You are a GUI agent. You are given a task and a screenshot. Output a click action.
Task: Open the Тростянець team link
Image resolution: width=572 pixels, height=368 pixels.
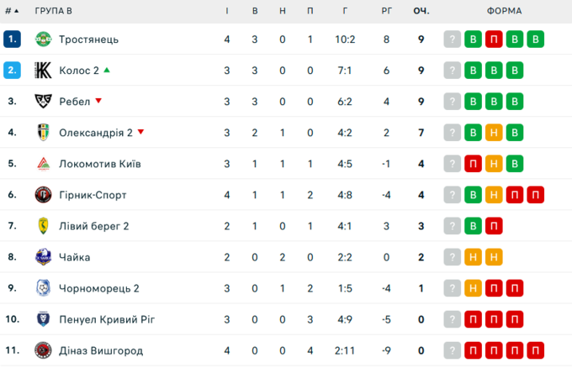point(89,39)
